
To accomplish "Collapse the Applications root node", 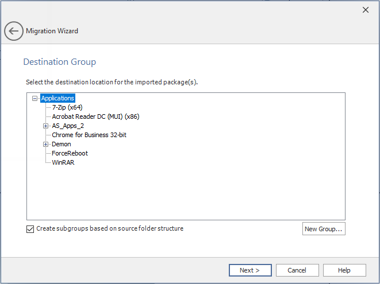I will click(x=35, y=98).
